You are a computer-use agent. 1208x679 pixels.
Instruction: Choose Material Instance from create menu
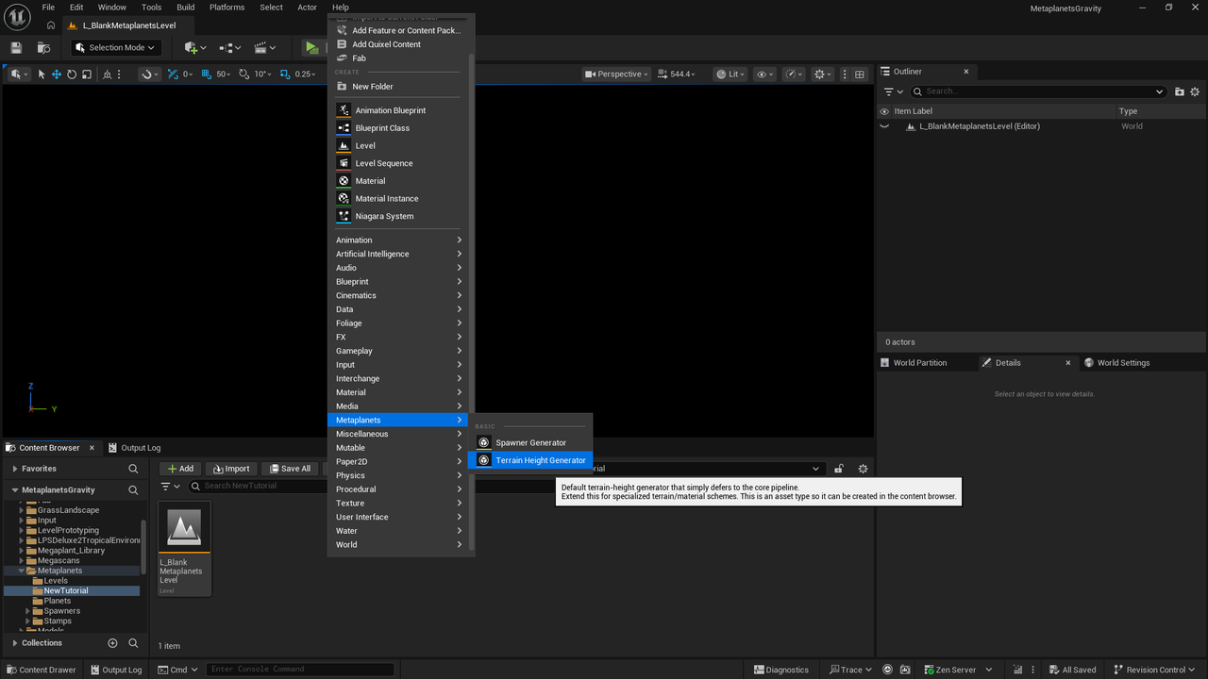(x=397, y=198)
